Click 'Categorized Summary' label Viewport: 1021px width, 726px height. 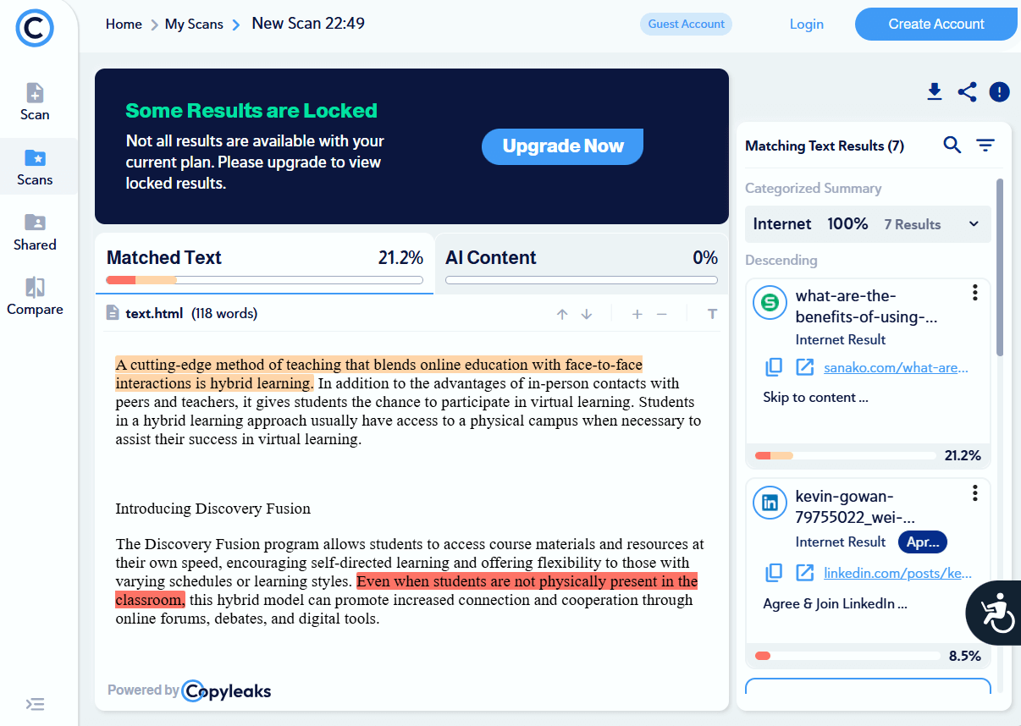813,189
